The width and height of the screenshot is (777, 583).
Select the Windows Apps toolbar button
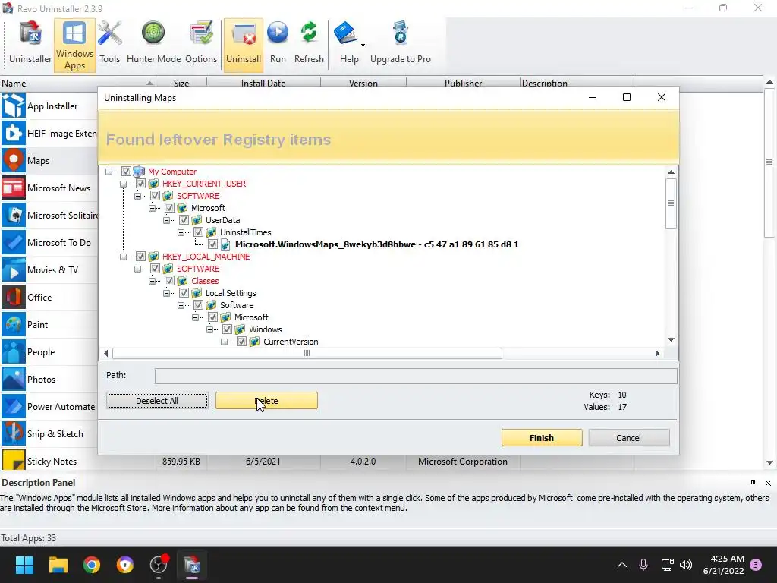[74, 45]
